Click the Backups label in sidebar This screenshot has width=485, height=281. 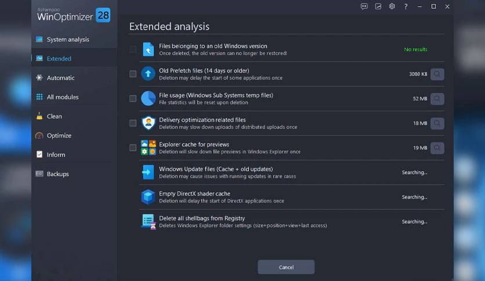[58, 174]
